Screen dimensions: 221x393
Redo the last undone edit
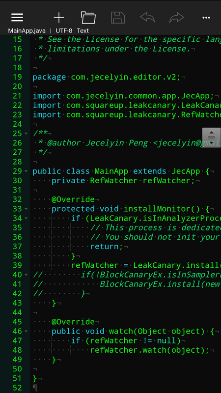click(x=177, y=18)
